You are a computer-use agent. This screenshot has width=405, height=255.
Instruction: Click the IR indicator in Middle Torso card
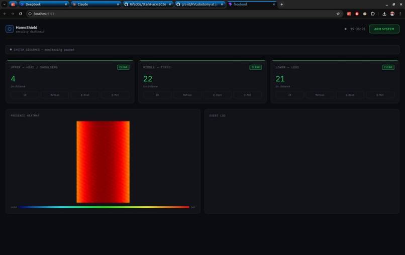[x=157, y=95]
